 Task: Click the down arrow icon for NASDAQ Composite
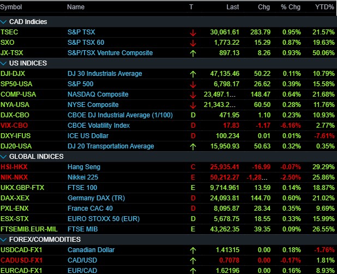point(192,94)
